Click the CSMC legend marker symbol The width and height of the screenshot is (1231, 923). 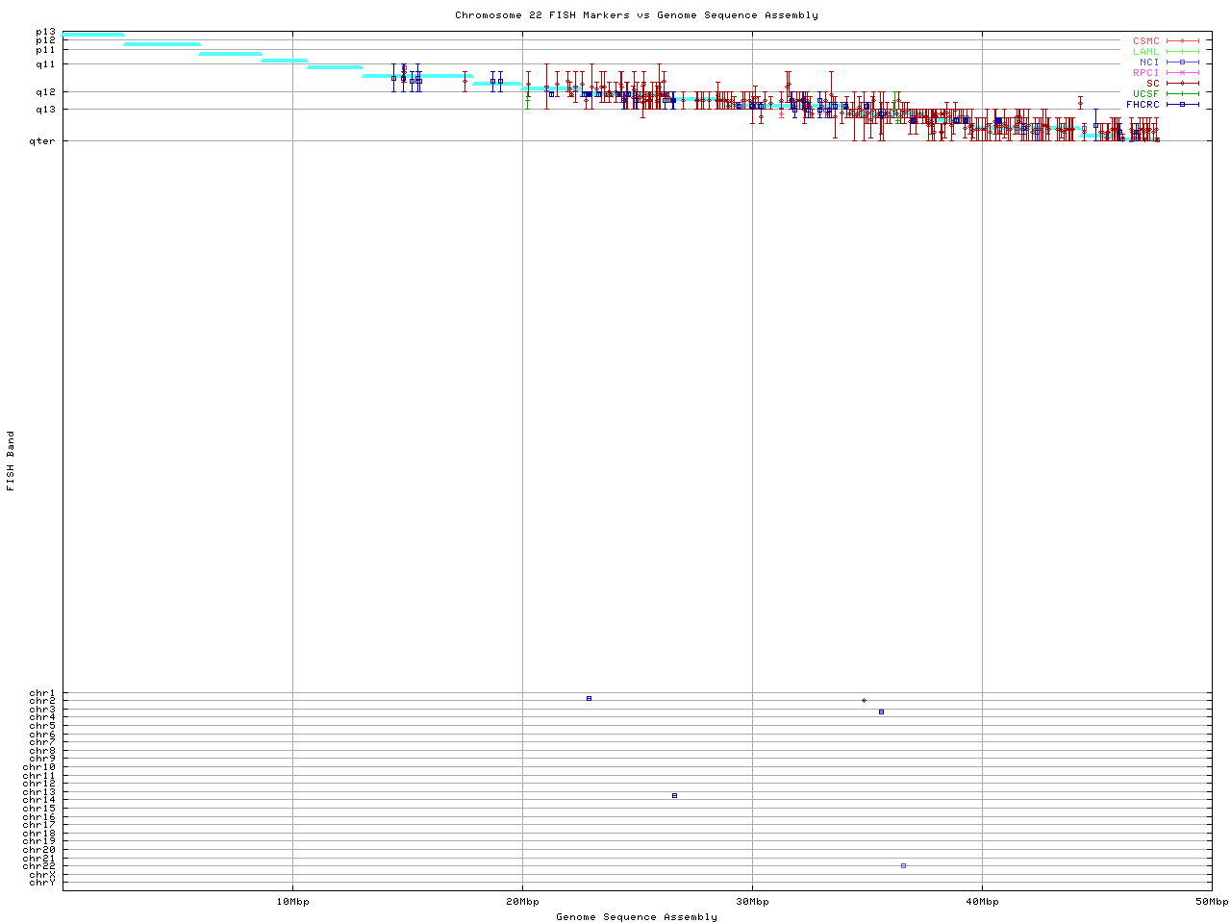point(1182,41)
